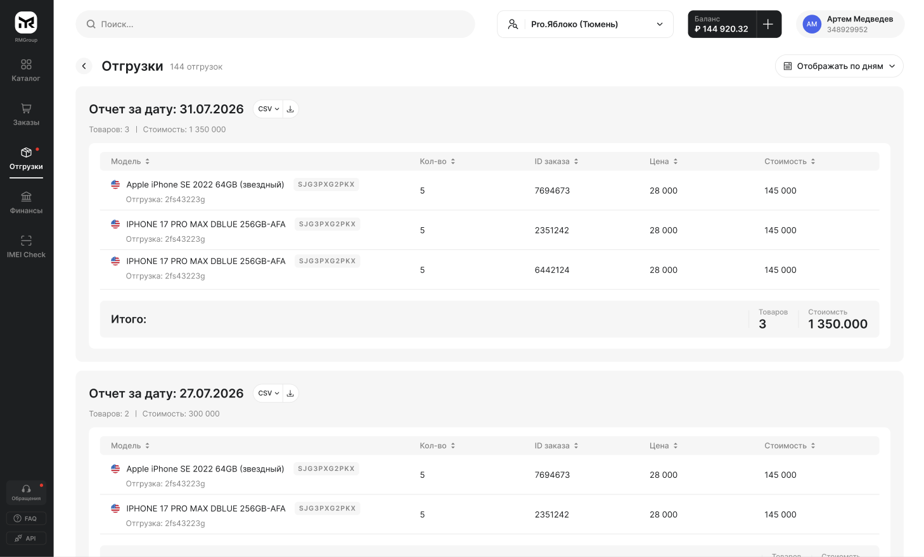This screenshot has width=924, height=557.
Task: Click US flag for order 2351242 in 31.07.2026 report
Action: click(115, 224)
